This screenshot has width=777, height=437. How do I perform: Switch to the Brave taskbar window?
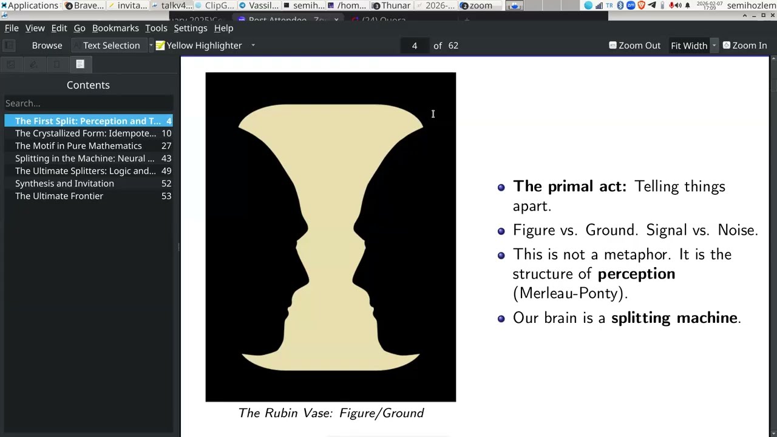(x=84, y=5)
